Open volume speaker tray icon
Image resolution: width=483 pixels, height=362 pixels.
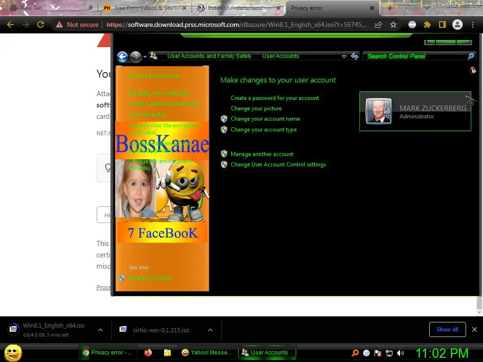point(400,353)
